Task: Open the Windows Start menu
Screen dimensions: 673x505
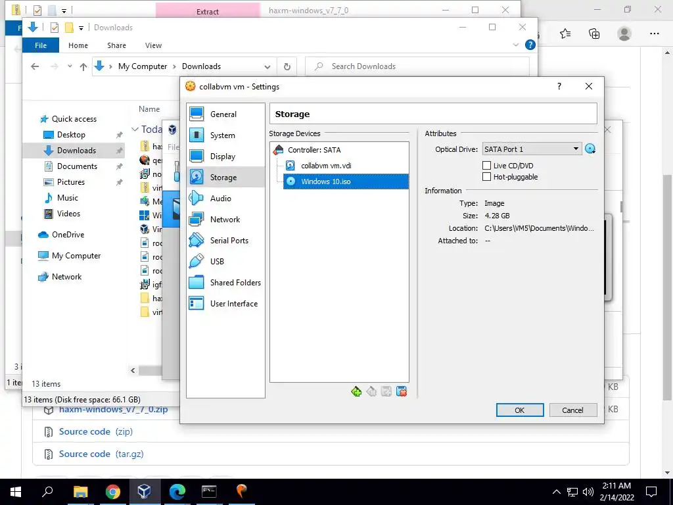Action: coord(16,492)
